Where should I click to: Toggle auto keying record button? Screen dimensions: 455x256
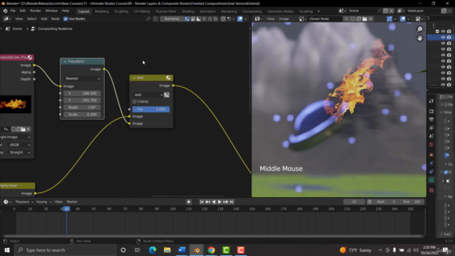coord(188,202)
